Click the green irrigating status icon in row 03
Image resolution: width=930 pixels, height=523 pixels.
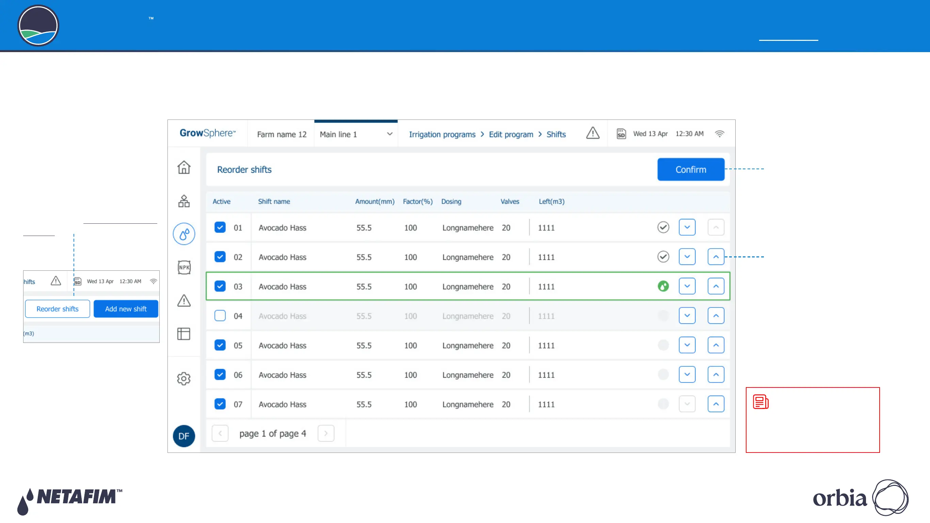(663, 286)
